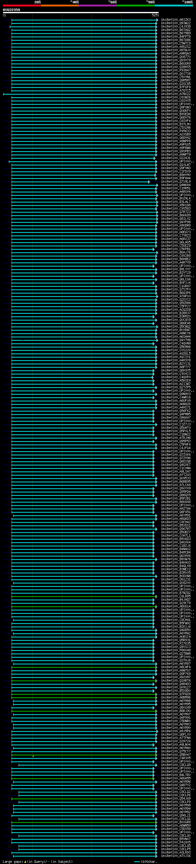The height and width of the screenshot is (864, 196).
Task: Select hit UniRef100_Q2TZP5
Action: coord(176,387)
